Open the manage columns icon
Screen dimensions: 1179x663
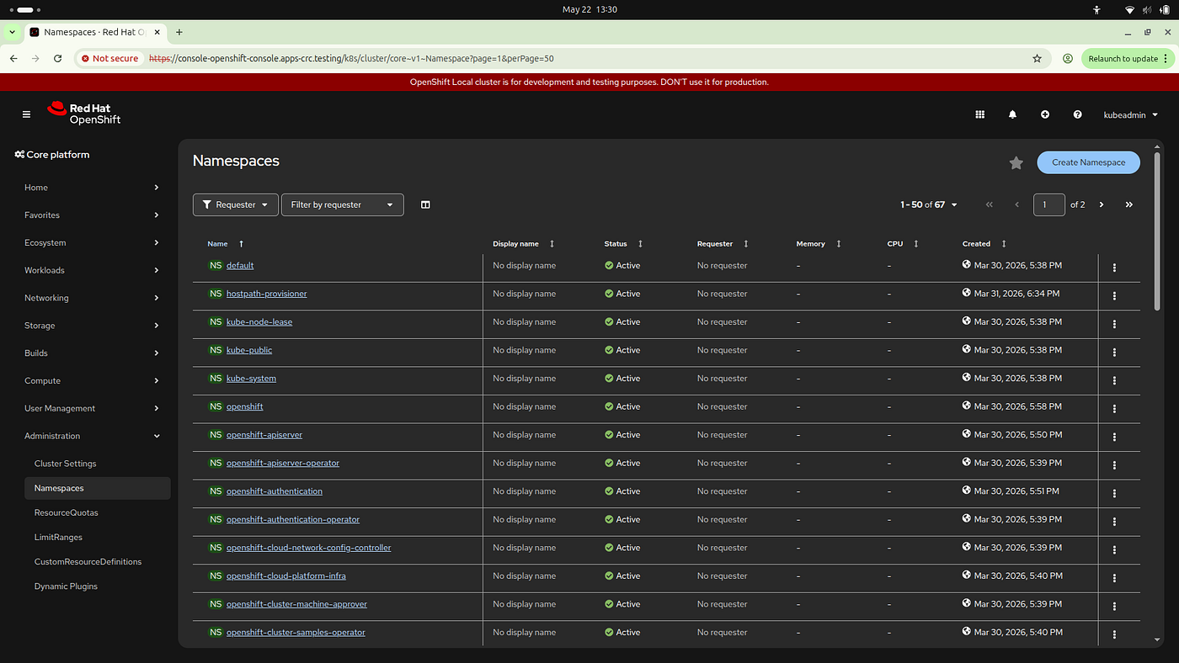425,204
